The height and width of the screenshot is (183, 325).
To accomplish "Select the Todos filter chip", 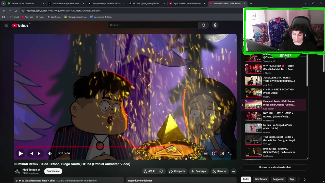I will point(246,179).
